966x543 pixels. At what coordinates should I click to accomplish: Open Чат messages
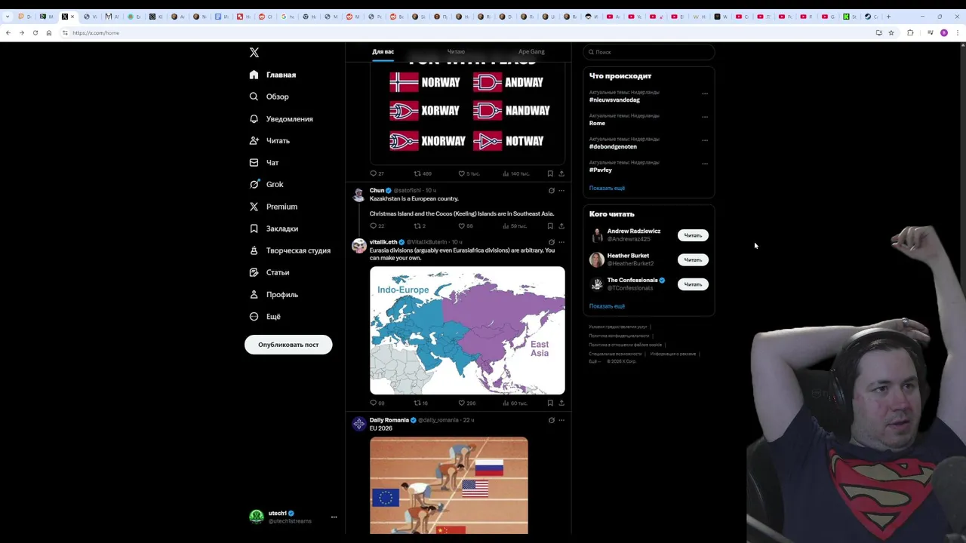click(x=263, y=163)
